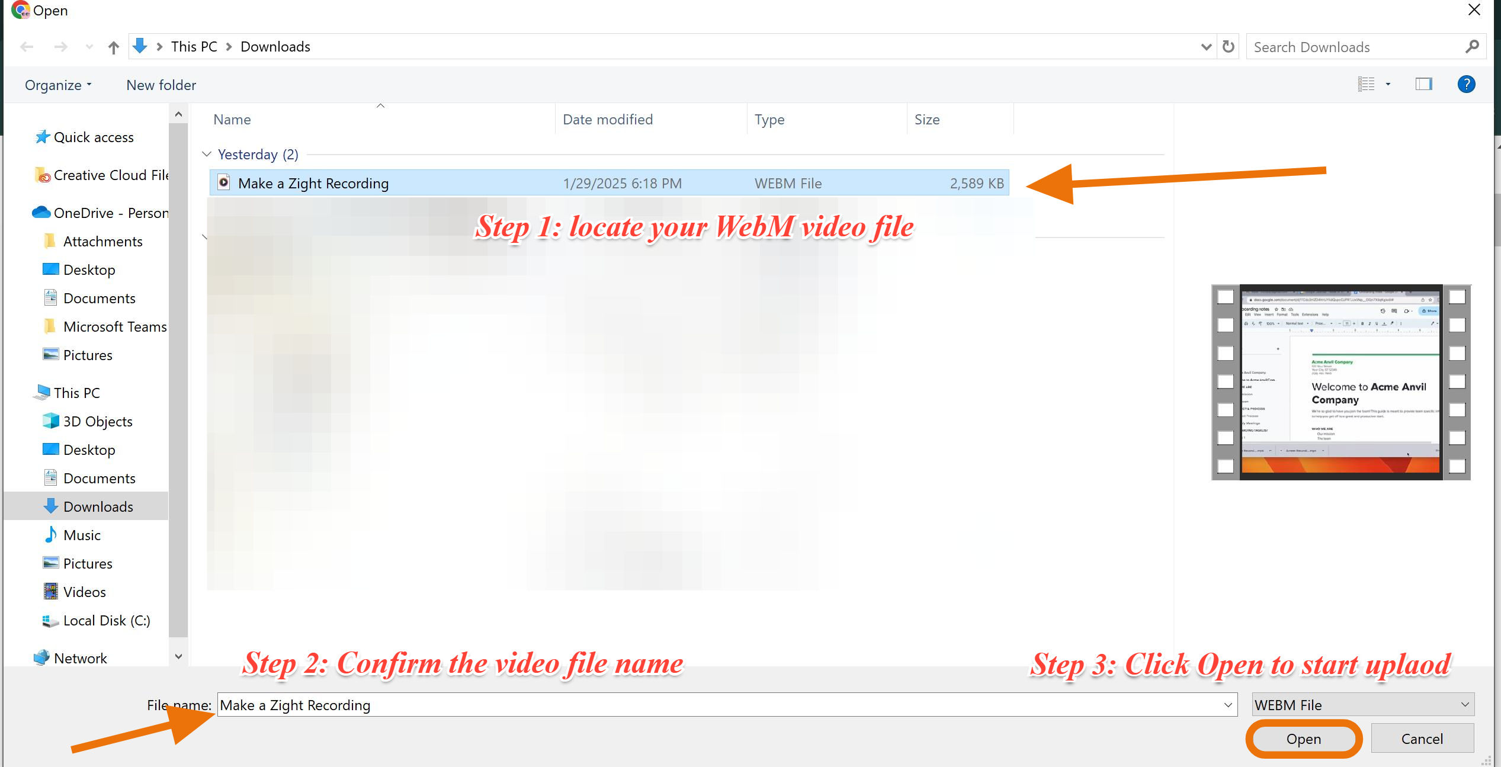Click the back navigation arrow
Image resolution: width=1501 pixels, height=767 pixels.
click(27, 47)
